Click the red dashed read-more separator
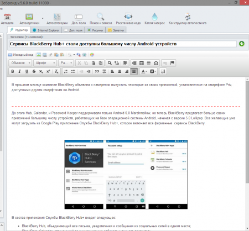This screenshot has width=249, height=231. coord(126,107)
